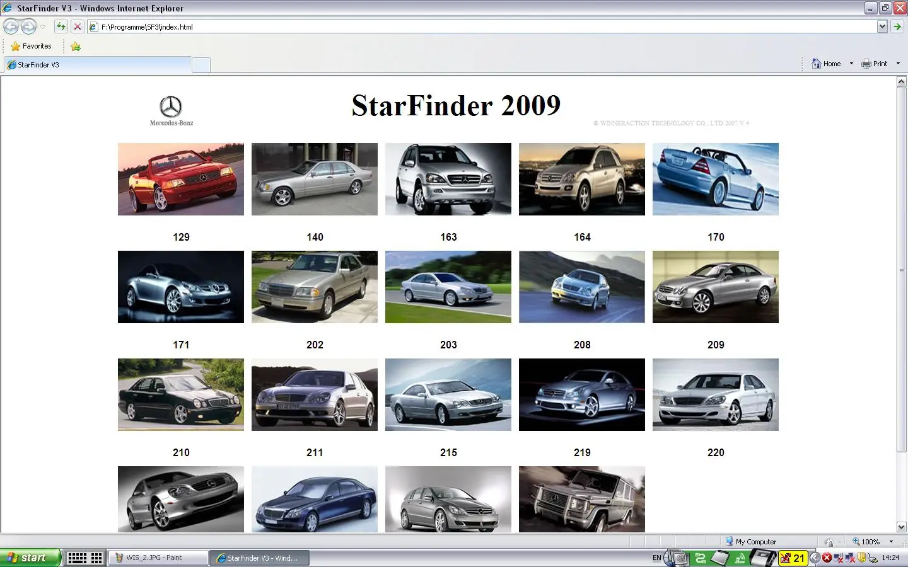
Task: Go forward using the browser Forward arrow
Action: tap(28, 27)
